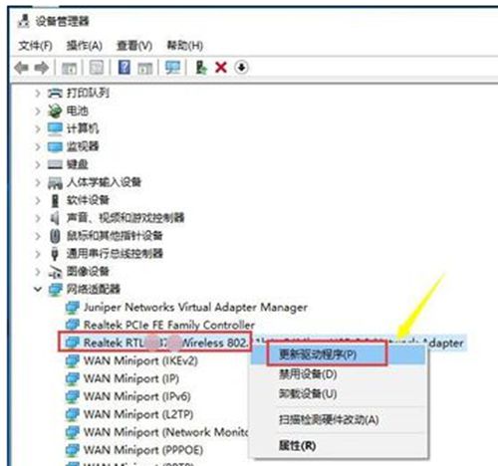Expand the 键盘 device category

pos(38,164)
